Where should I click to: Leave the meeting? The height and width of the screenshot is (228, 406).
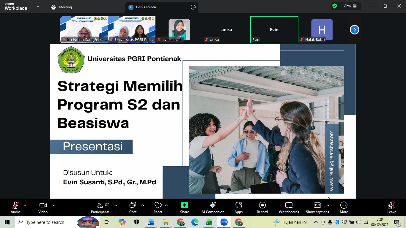[x=391, y=207]
